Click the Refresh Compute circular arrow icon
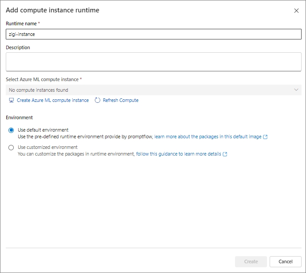The height and width of the screenshot is (273, 306). (x=98, y=101)
